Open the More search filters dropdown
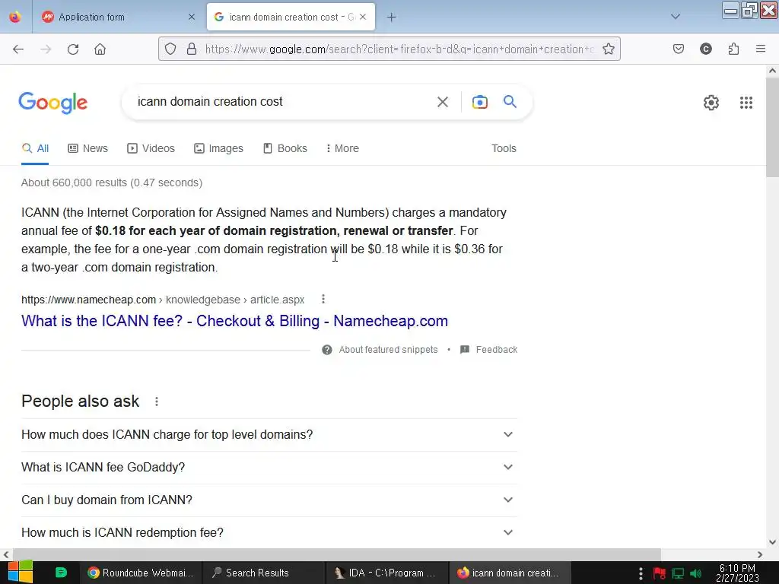Image resolution: width=779 pixels, height=584 pixels. pos(342,148)
